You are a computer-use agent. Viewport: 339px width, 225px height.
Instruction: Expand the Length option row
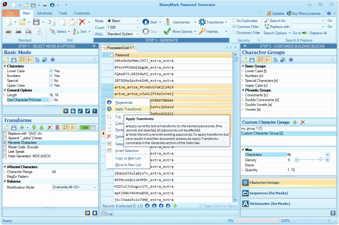pos(5,95)
